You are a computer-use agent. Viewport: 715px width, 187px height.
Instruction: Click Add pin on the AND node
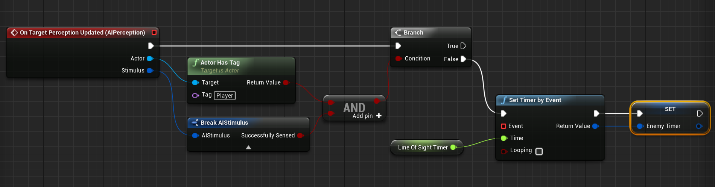(x=367, y=116)
